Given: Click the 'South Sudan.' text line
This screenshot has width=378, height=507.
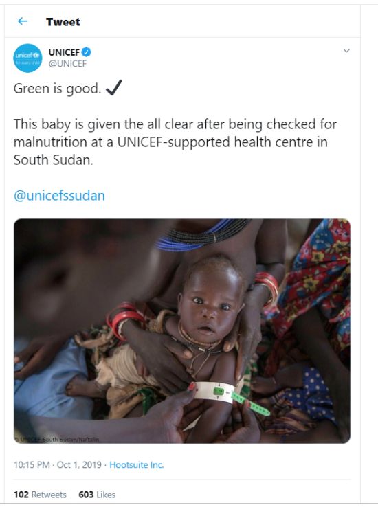Looking at the screenshot, I should (x=54, y=160).
